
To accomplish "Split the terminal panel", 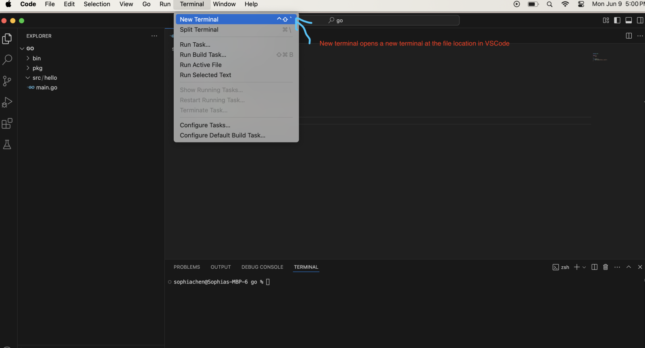I will pyautogui.click(x=594, y=267).
